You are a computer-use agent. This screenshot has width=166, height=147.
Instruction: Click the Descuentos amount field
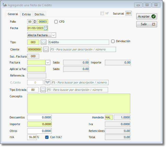click(39, 117)
